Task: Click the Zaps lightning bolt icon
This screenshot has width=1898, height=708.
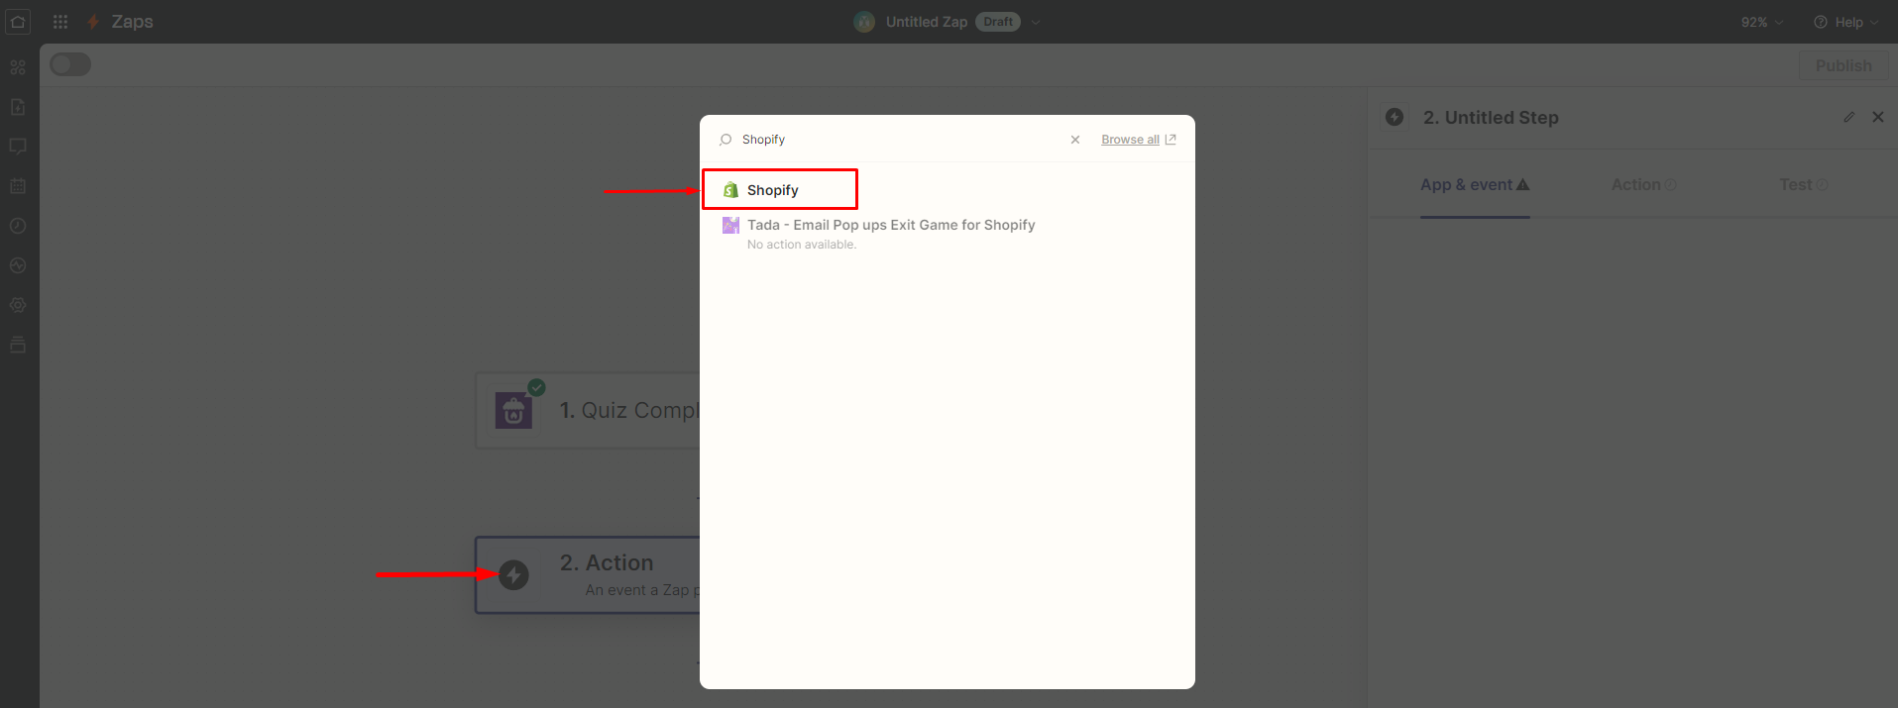Action: tap(93, 22)
